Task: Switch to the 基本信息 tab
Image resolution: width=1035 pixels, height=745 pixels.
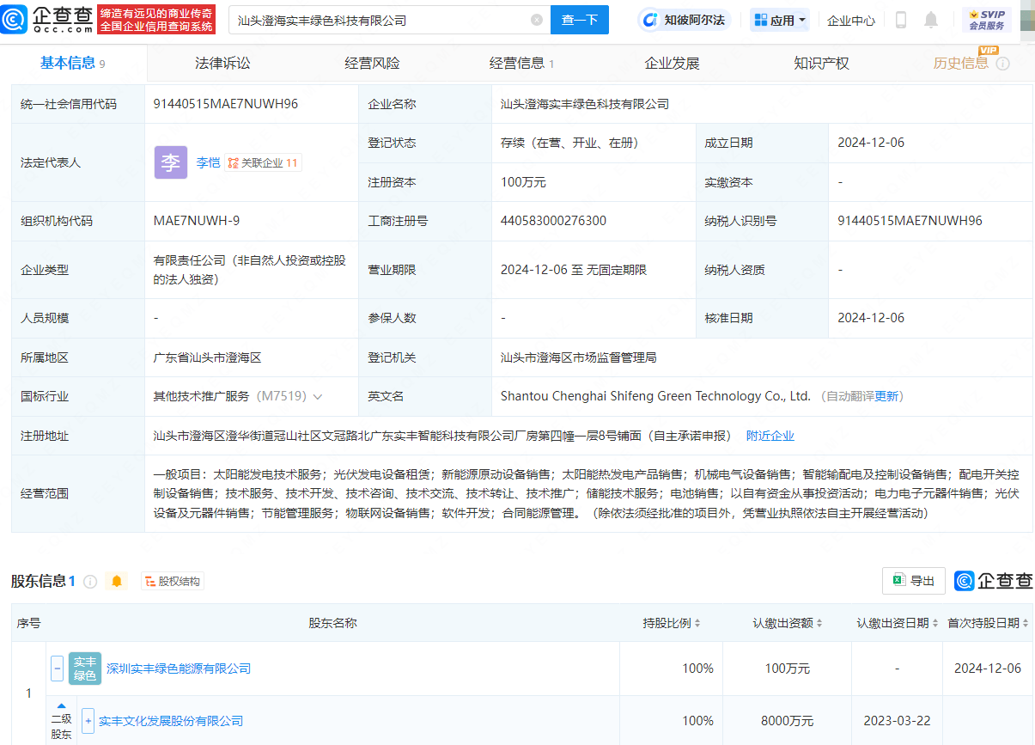Action: pyautogui.click(x=72, y=63)
